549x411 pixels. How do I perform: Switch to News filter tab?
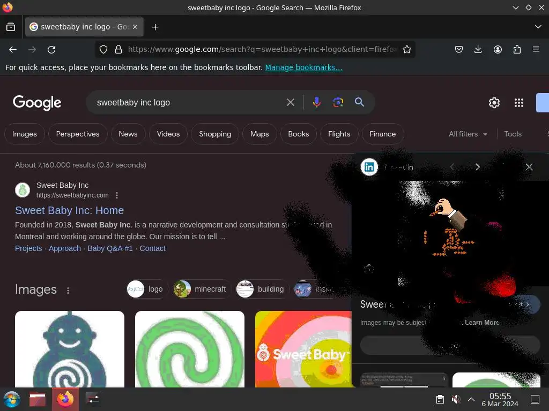coord(128,134)
